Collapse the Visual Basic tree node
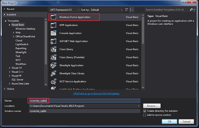Viewport: 199px width, 128px height. [x=9, y=25]
